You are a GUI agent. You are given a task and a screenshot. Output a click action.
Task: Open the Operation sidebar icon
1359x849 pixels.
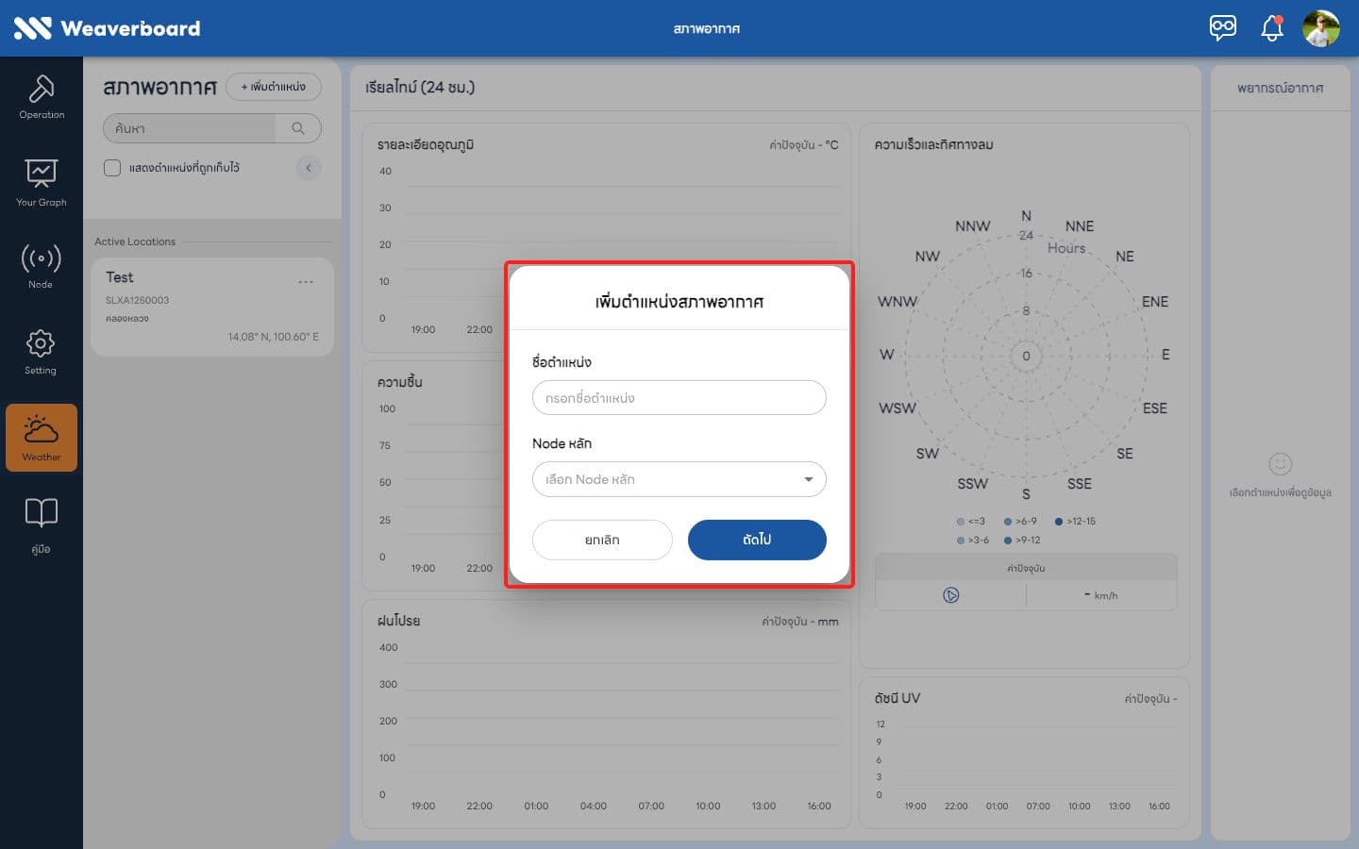pyautogui.click(x=42, y=96)
